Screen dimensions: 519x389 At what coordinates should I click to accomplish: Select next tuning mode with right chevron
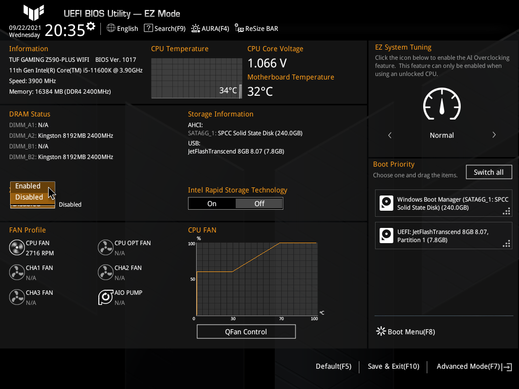coord(494,135)
